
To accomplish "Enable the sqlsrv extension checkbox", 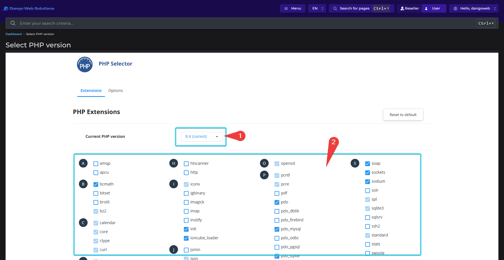I will pos(367,217).
